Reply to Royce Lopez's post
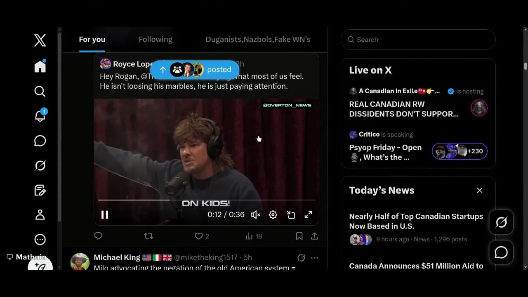 click(98, 236)
